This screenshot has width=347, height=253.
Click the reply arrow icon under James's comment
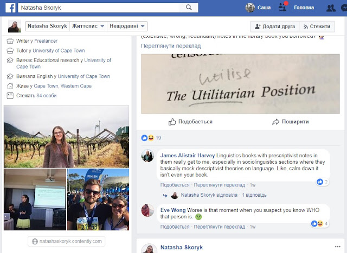pyautogui.click(x=165, y=196)
